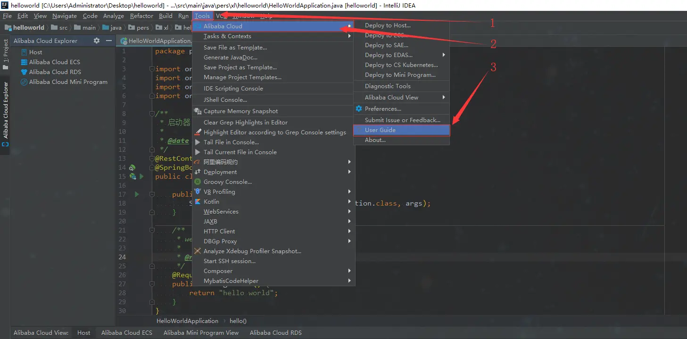Click hello() in the editor breadcrumb

[x=238, y=321]
